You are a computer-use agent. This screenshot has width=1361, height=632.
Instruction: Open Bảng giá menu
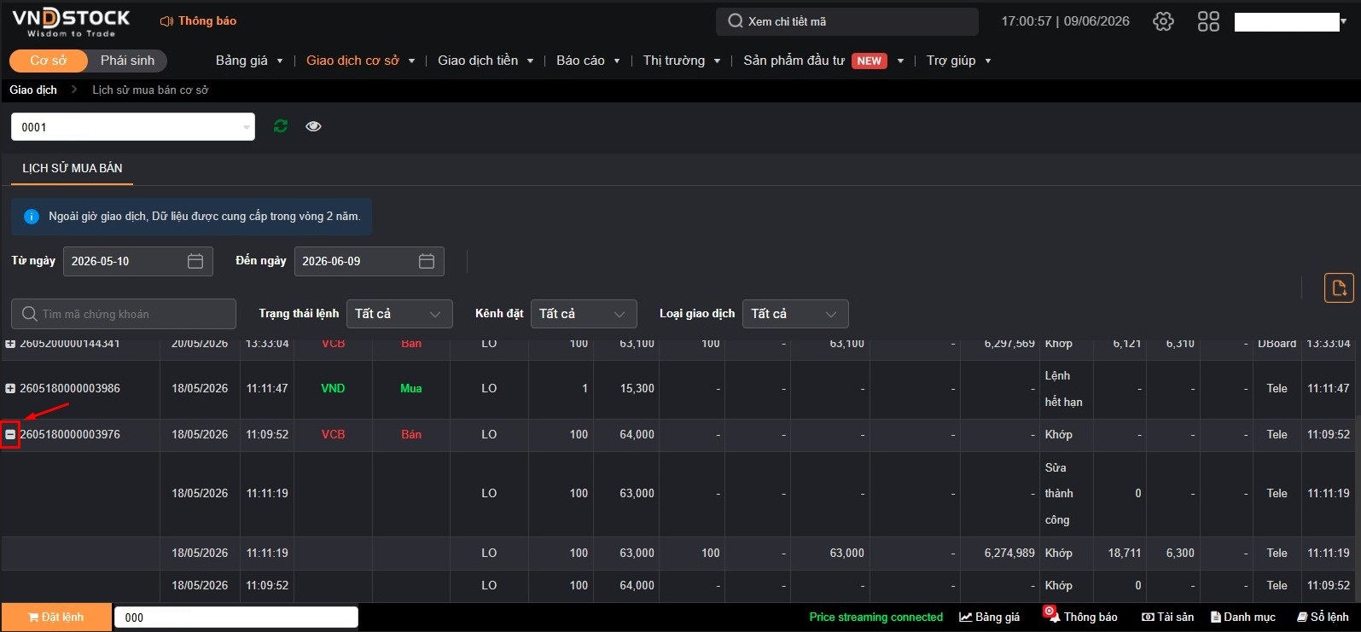[249, 61]
